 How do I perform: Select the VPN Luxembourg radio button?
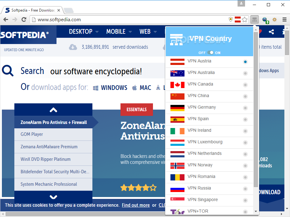245,143
